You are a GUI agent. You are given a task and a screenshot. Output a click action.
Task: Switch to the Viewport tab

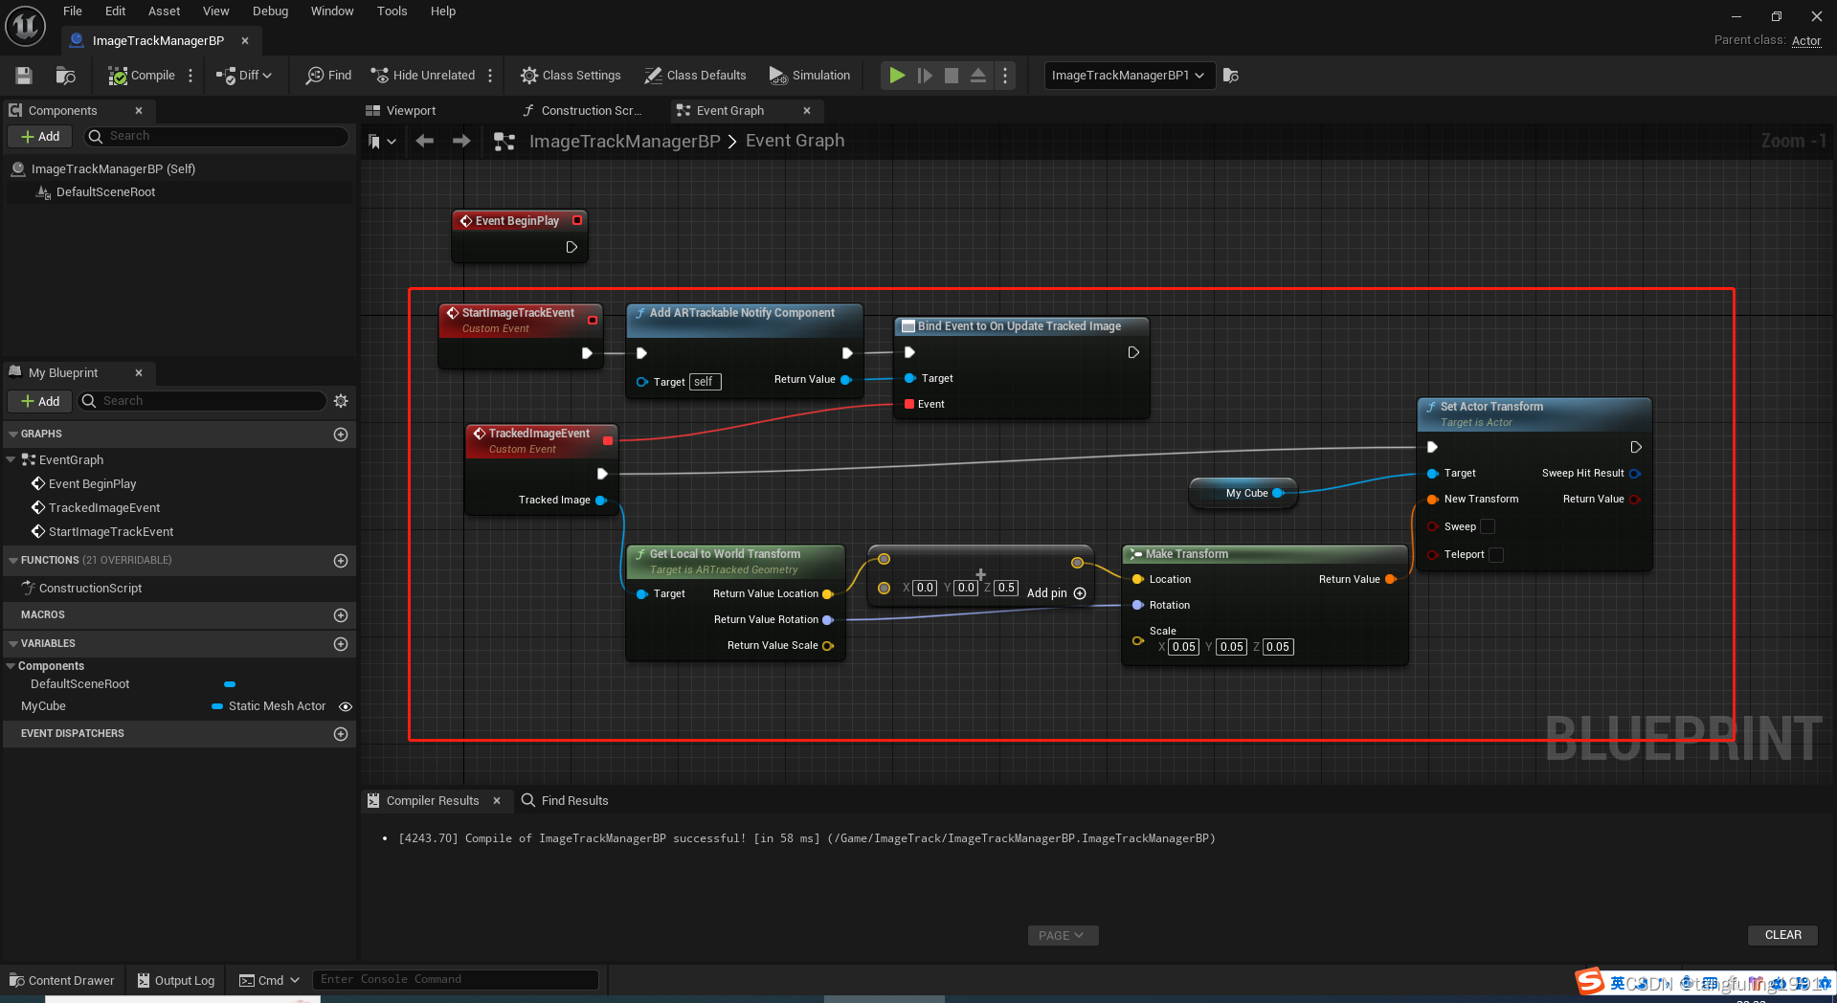(x=401, y=111)
